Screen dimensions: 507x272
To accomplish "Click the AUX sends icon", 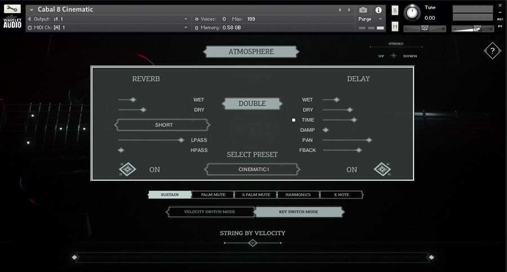I will point(500,19).
